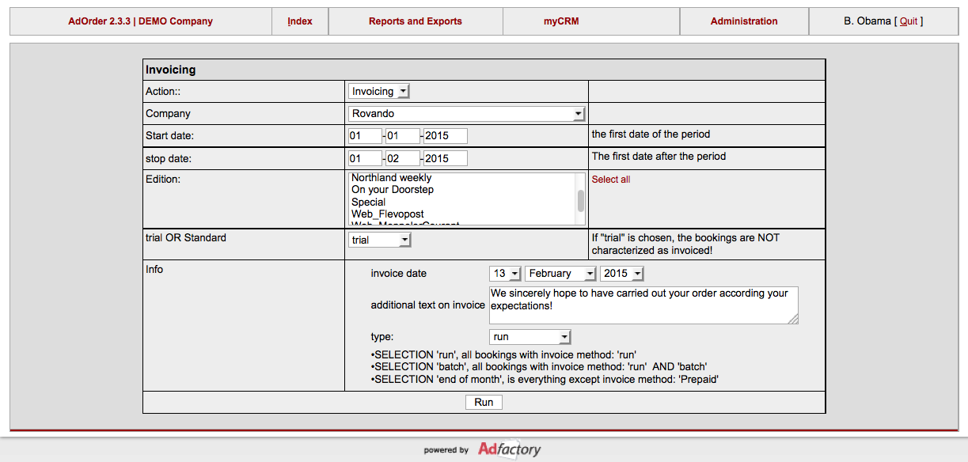The image size is (968, 462).
Task: Open the Reports and Exports section
Action: click(415, 21)
